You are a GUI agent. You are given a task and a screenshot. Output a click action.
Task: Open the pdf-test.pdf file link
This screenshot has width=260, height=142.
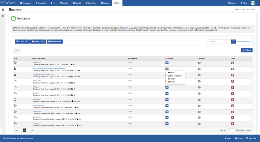point(37,99)
